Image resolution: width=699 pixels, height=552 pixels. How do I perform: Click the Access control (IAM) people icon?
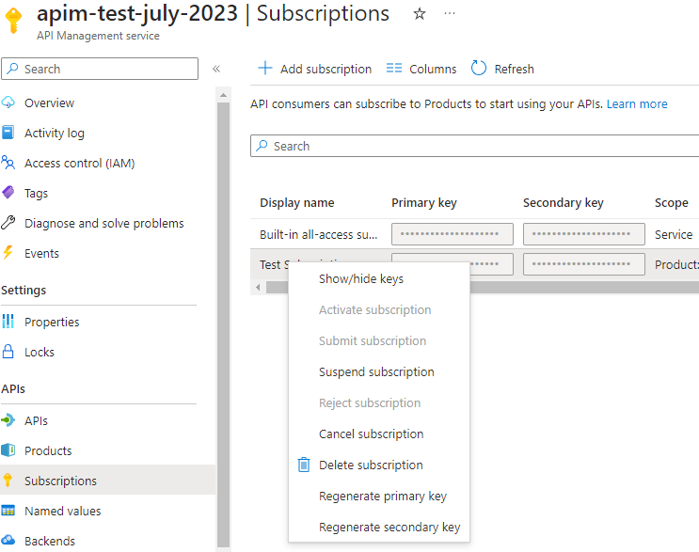[8, 163]
